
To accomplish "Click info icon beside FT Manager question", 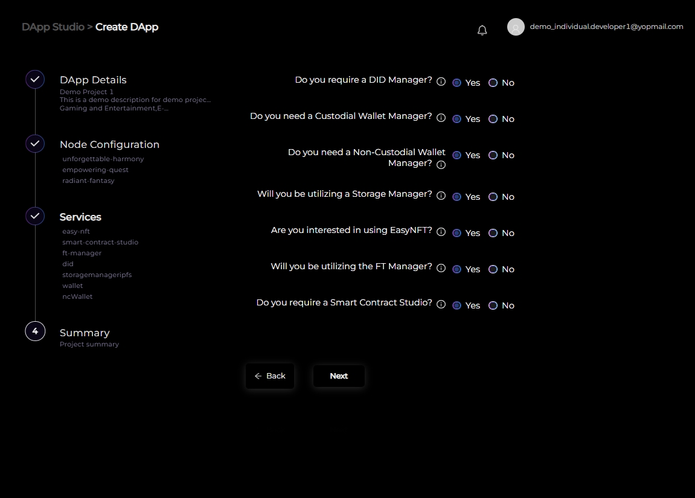I will click(441, 269).
